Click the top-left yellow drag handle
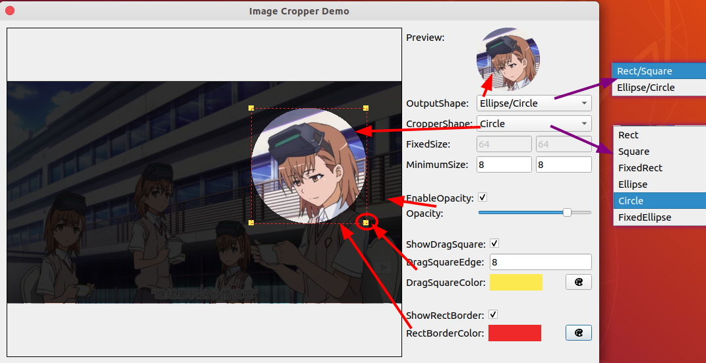This screenshot has width=706, height=363. (x=251, y=108)
